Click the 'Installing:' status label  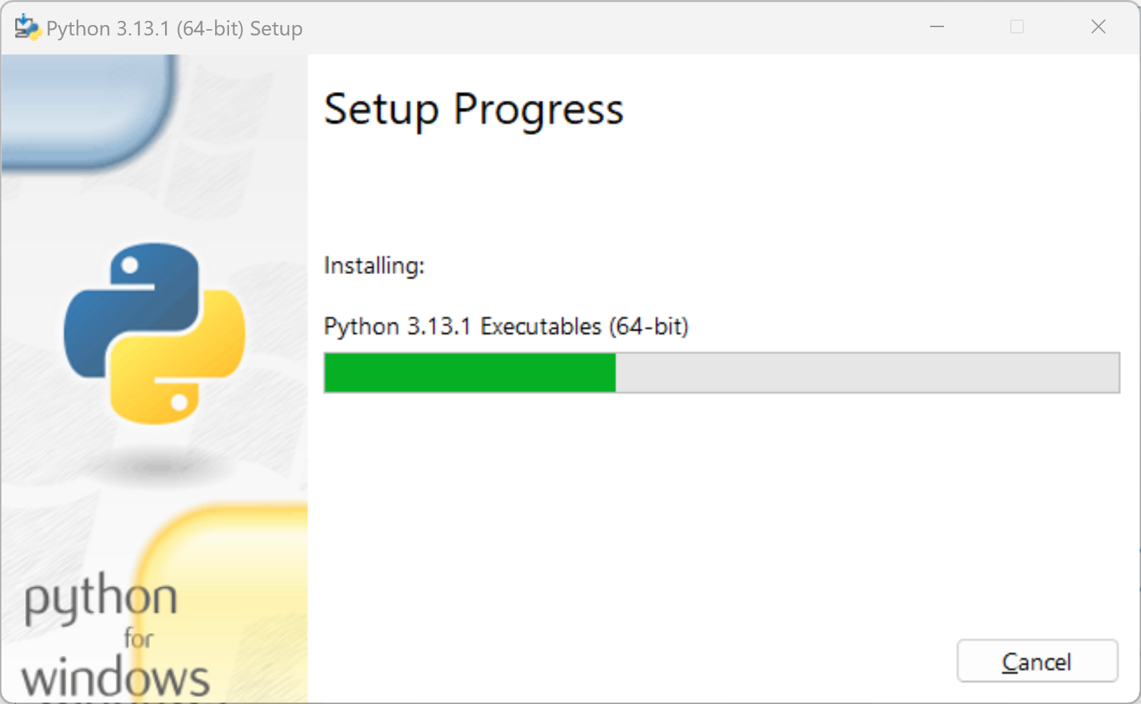click(x=373, y=265)
